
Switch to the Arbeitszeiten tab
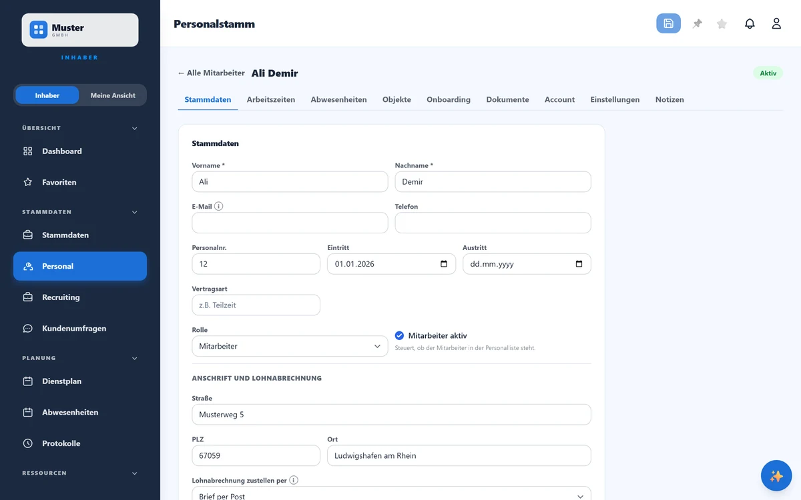tap(271, 99)
